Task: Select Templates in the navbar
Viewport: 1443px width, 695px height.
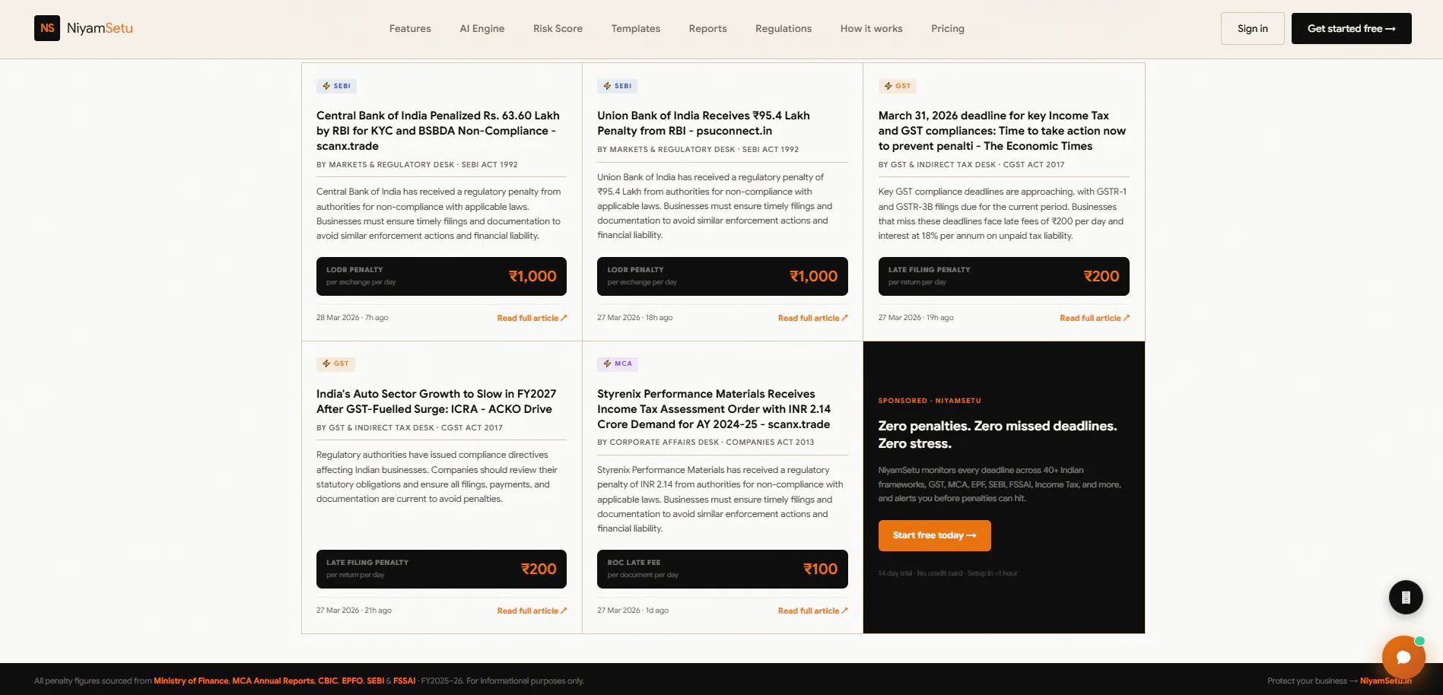Action: 636,29
